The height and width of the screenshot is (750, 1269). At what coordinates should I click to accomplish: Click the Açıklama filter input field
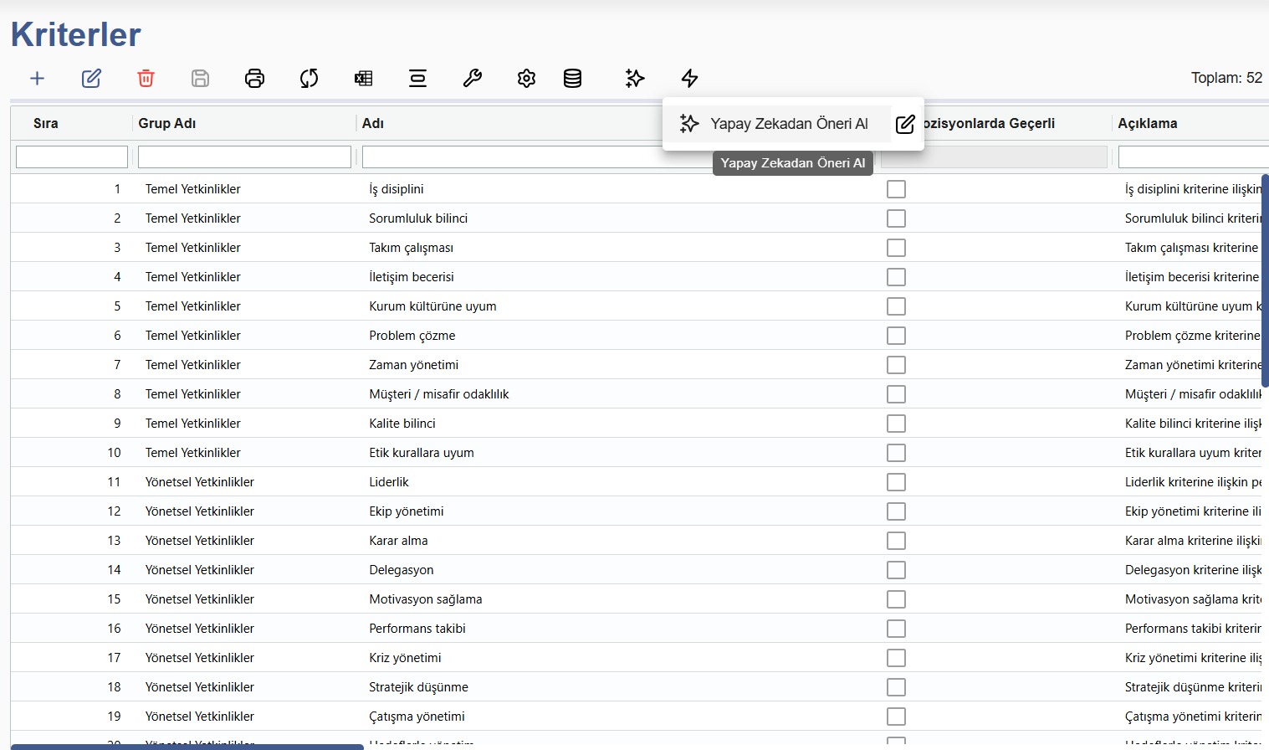point(1193,157)
